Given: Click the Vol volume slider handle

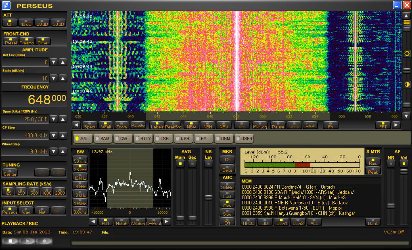Looking at the screenshot, I should tap(404, 172).
